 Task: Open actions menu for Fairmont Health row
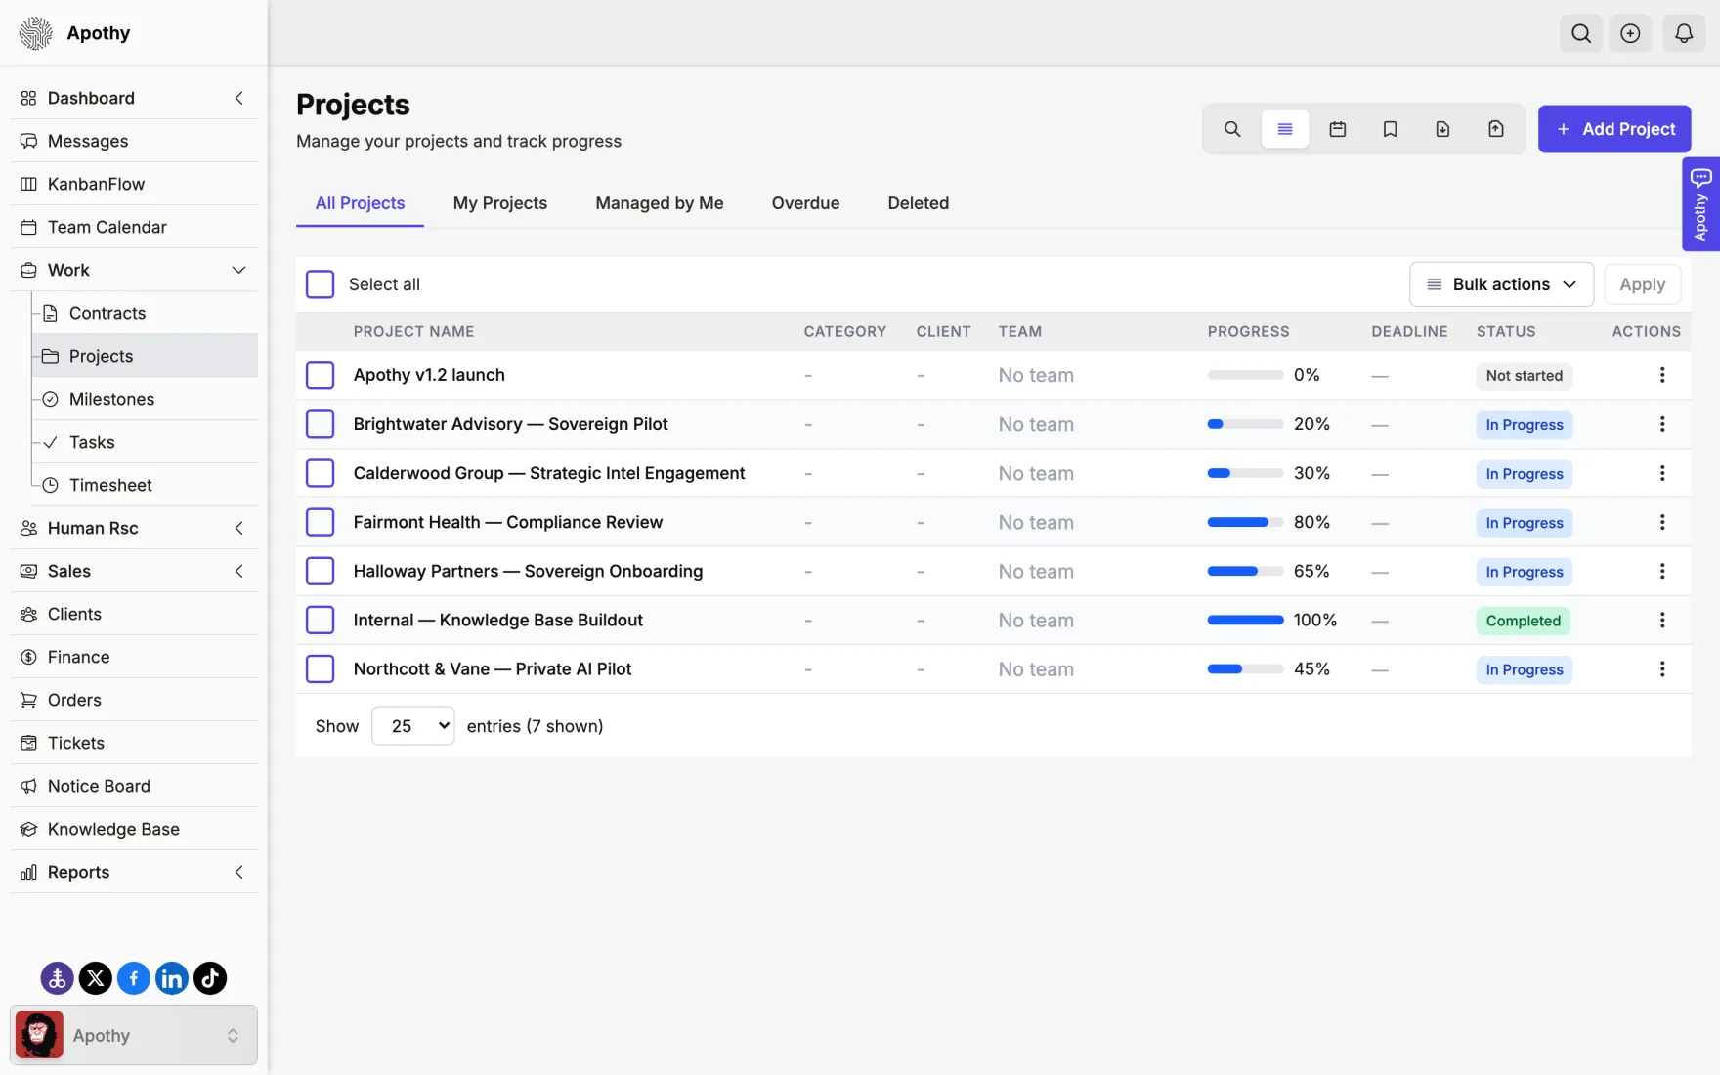(1661, 522)
